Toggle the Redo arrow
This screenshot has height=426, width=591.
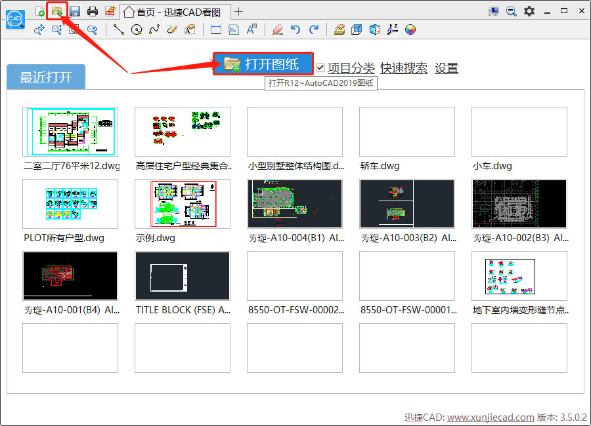pyautogui.click(x=313, y=29)
